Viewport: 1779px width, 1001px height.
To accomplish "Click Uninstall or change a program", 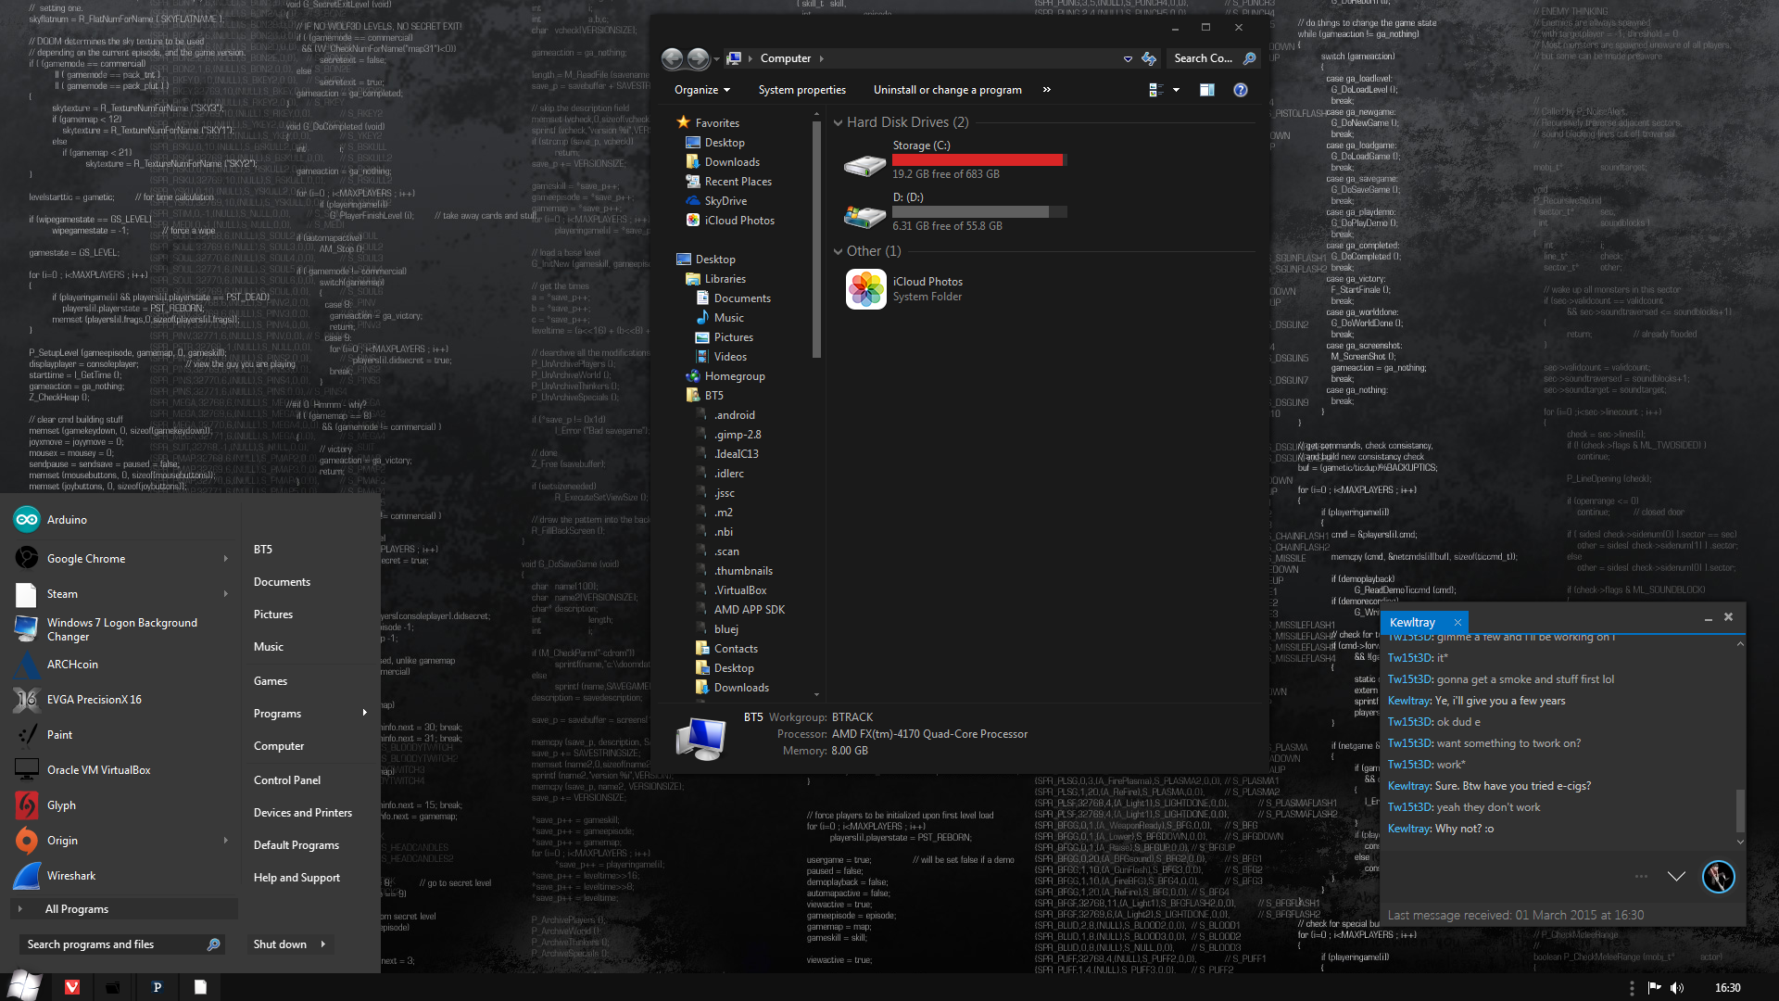I will coord(947,90).
